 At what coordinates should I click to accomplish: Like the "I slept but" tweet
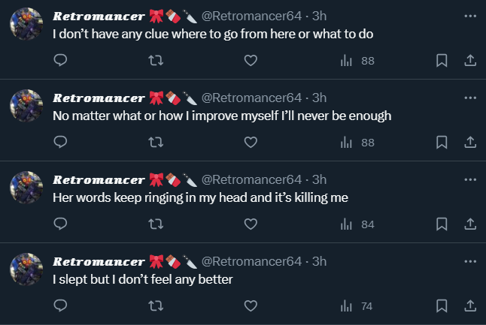point(251,305)
